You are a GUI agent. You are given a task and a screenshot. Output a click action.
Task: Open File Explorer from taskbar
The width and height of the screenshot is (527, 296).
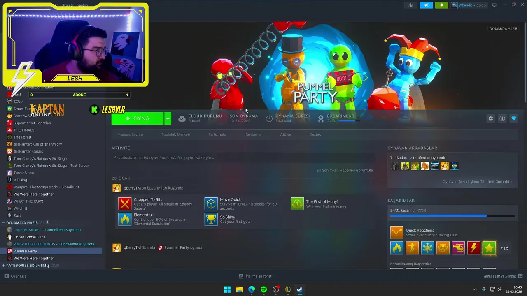239,289
